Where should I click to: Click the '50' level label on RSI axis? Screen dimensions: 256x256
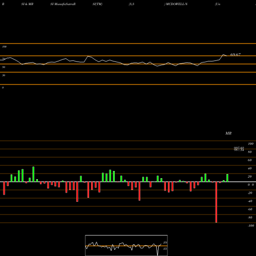[4, 67]
